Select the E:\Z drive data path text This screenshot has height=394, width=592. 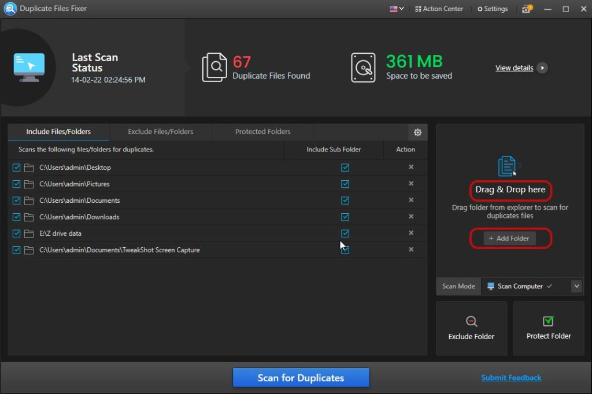pos(60,233)
